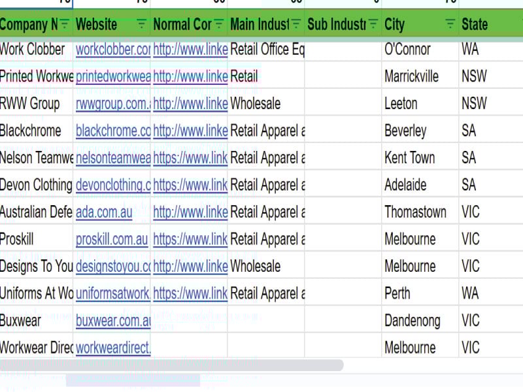Select the Nelson Teamwear company cell
This screenshot has width=523, height=392.
(x=36, y=157)
